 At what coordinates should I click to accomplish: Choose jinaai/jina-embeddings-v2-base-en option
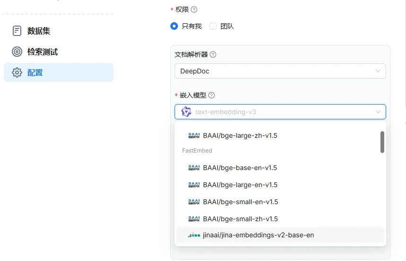point(280,235)
